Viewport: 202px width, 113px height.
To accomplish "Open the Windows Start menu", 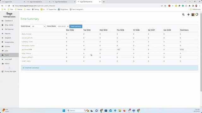I will click(x=64, y=110).
